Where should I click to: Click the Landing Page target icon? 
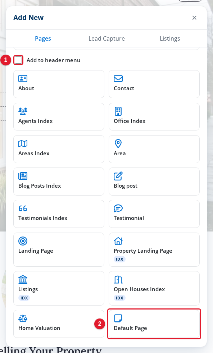(x=23, y=241)
